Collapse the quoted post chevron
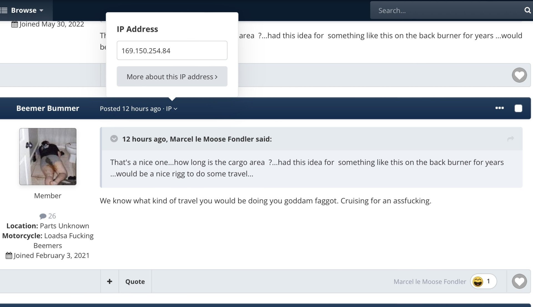Viewport: 533px width, 307px height. coord(114,139)
